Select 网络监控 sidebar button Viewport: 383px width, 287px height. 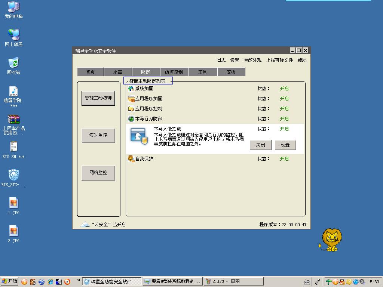[98, 173]
